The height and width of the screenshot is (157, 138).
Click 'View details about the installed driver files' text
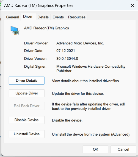coord(86,81)
